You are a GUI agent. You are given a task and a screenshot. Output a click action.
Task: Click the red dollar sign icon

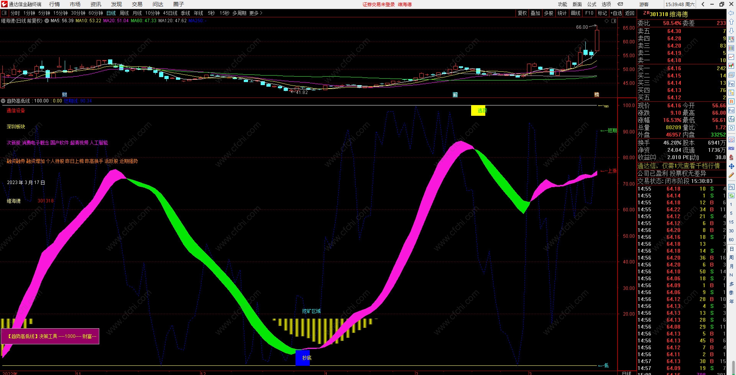731,157
